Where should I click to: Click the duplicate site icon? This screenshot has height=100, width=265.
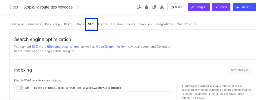154,7
